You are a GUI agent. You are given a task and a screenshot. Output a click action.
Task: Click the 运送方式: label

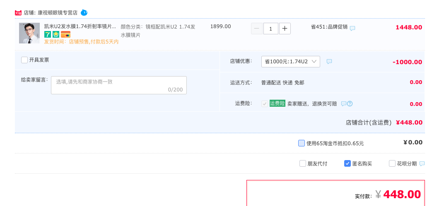[x=241, y=83]
